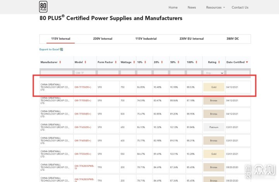279x182 pixels.
Task: Open the GW-TF550(90+) model link
Action: (83, 154)
